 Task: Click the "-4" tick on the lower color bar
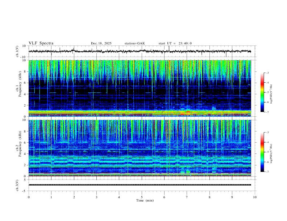click(267, 142)
